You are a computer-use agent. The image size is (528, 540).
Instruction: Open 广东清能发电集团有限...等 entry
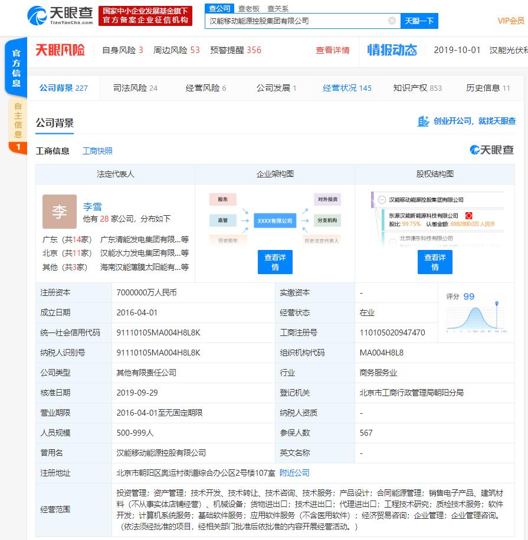[145, 239]
